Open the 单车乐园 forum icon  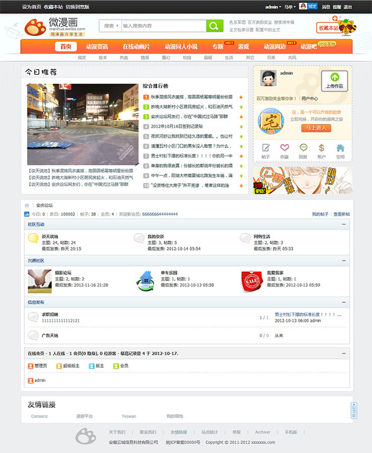(x=144, y=279)
